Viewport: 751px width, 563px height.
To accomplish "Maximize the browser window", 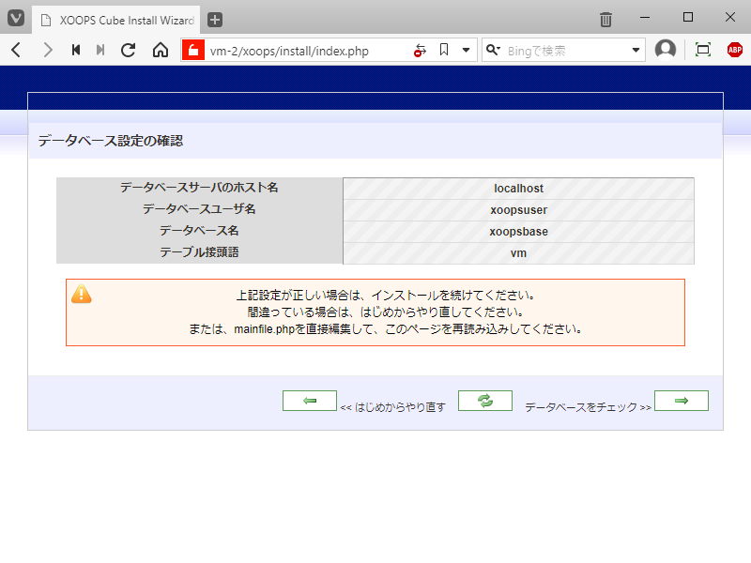I will click(688, 18).
